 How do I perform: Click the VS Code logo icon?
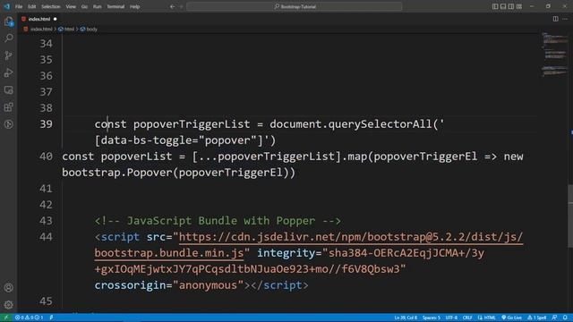click(6, 6)
